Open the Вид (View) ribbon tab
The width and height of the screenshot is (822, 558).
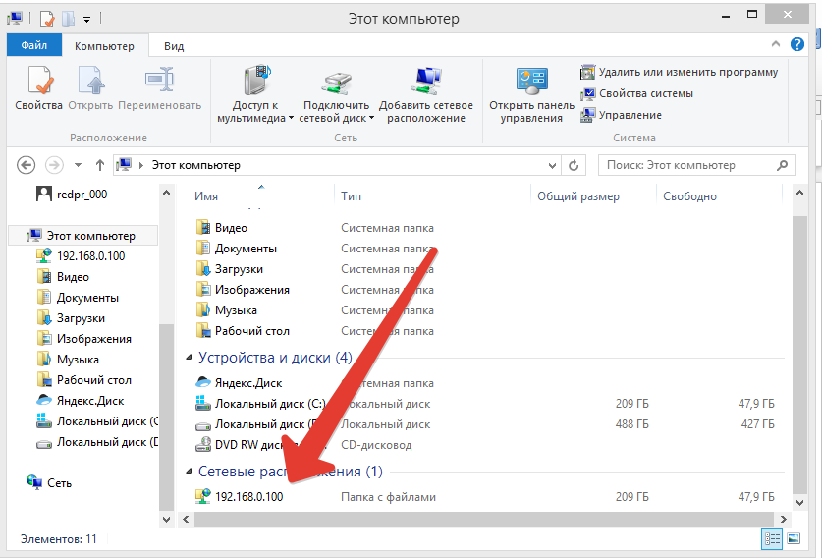[x=174, y=46]
